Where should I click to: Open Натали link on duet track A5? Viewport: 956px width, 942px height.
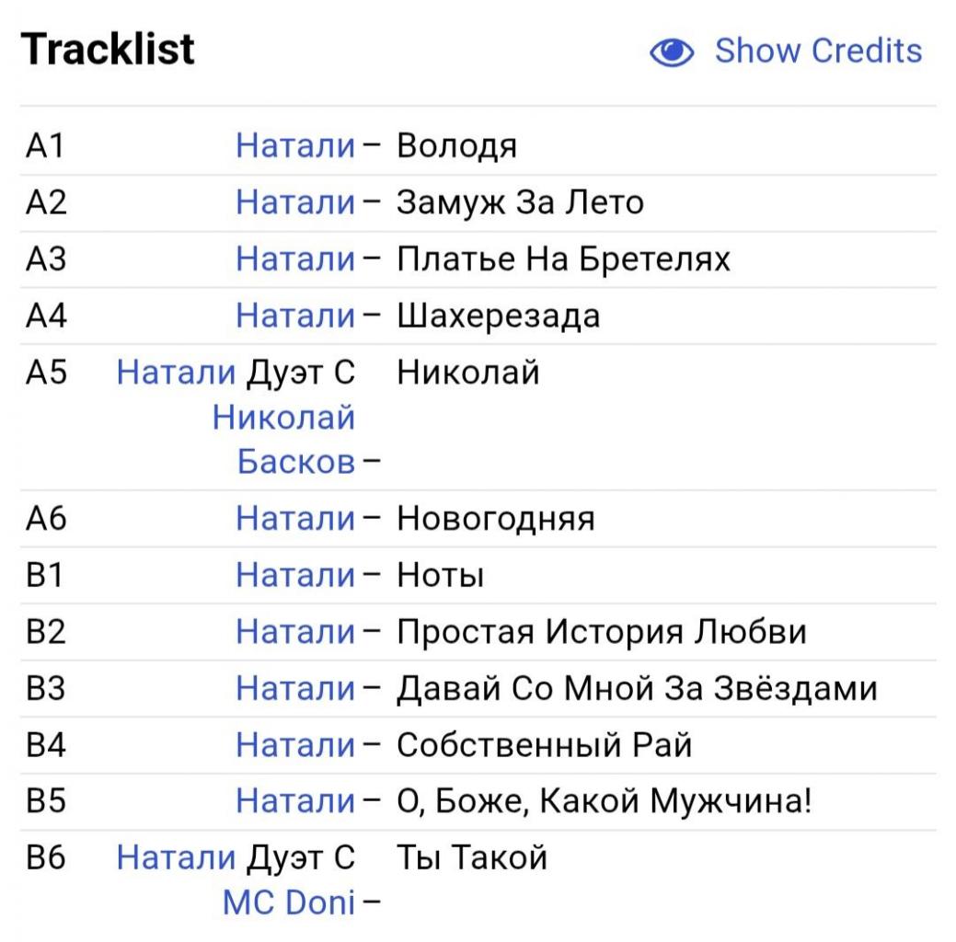pyautogui.click(x=177, y=373)
